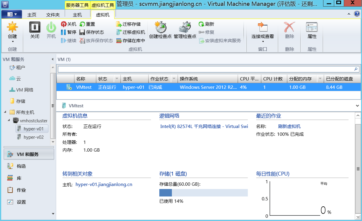362x221 pixels.
Task: Click the Refresh (刷新) button
Action: [x=206, y=24]
